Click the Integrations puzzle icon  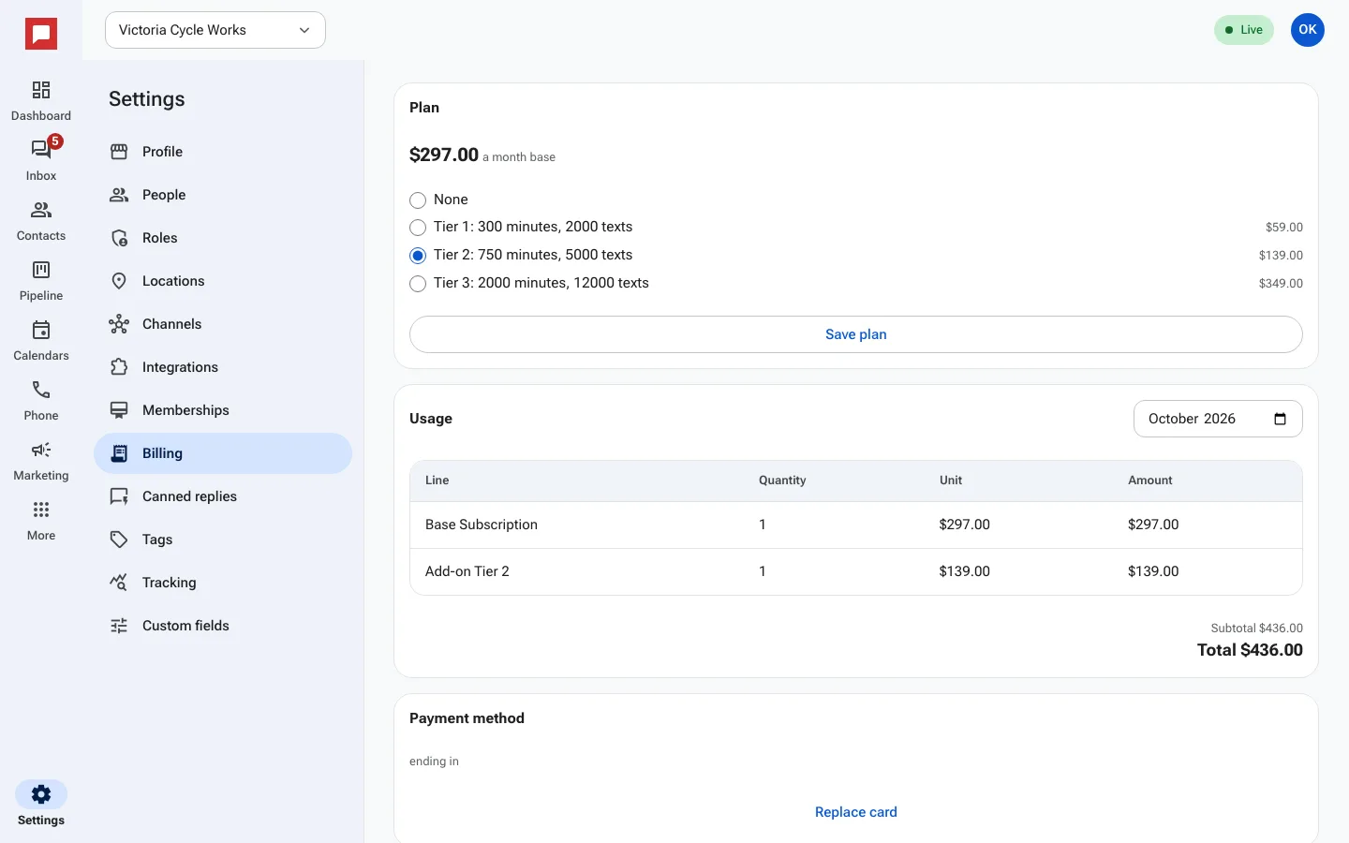(x=119, y=367)
